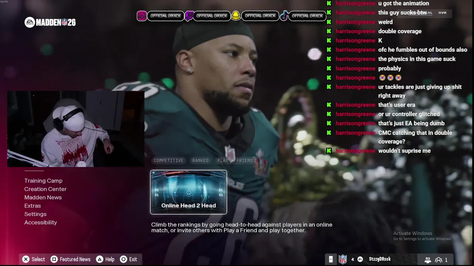Click the OFFICIAL DRXCK label next to Instagram
Screen dimensions: 474x266
click(x=166, y=16)
